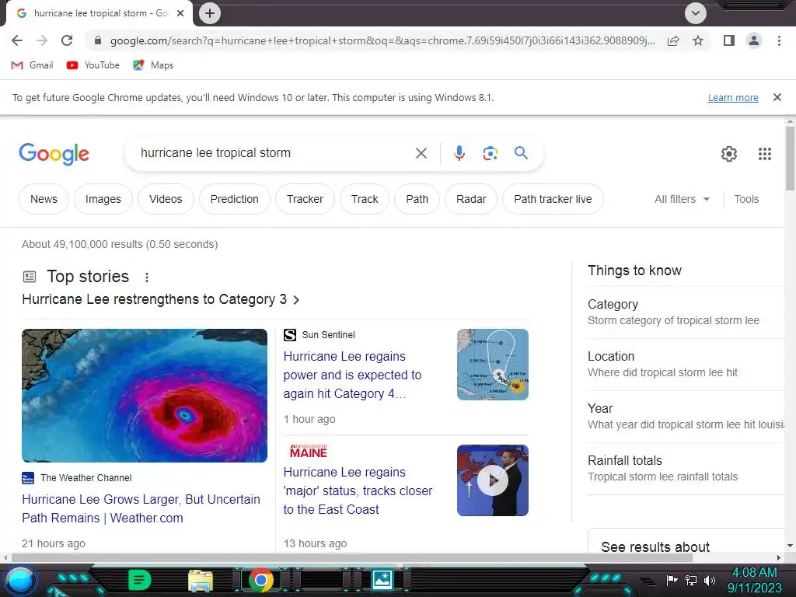Open the Maps bookmark
796x597 pixels.
pos(153,65)
